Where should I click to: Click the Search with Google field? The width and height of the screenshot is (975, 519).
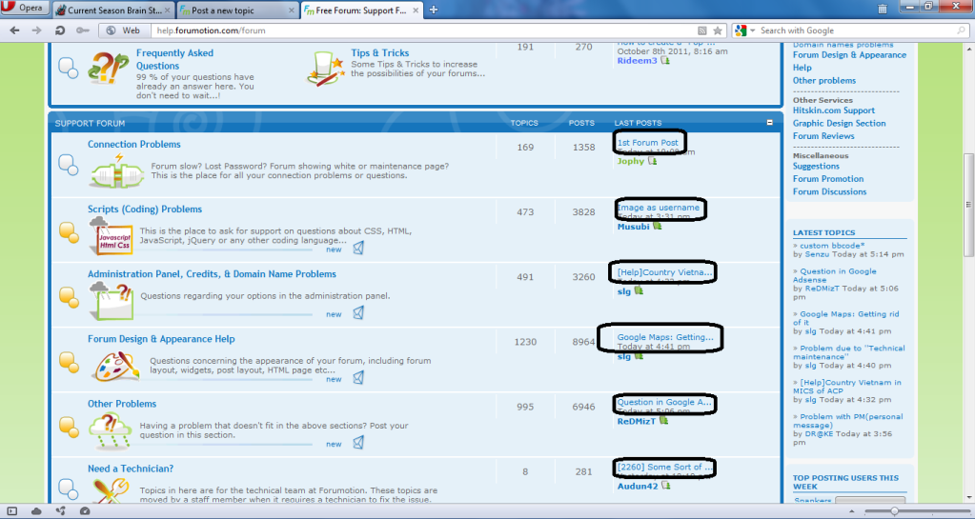point(855,30)
